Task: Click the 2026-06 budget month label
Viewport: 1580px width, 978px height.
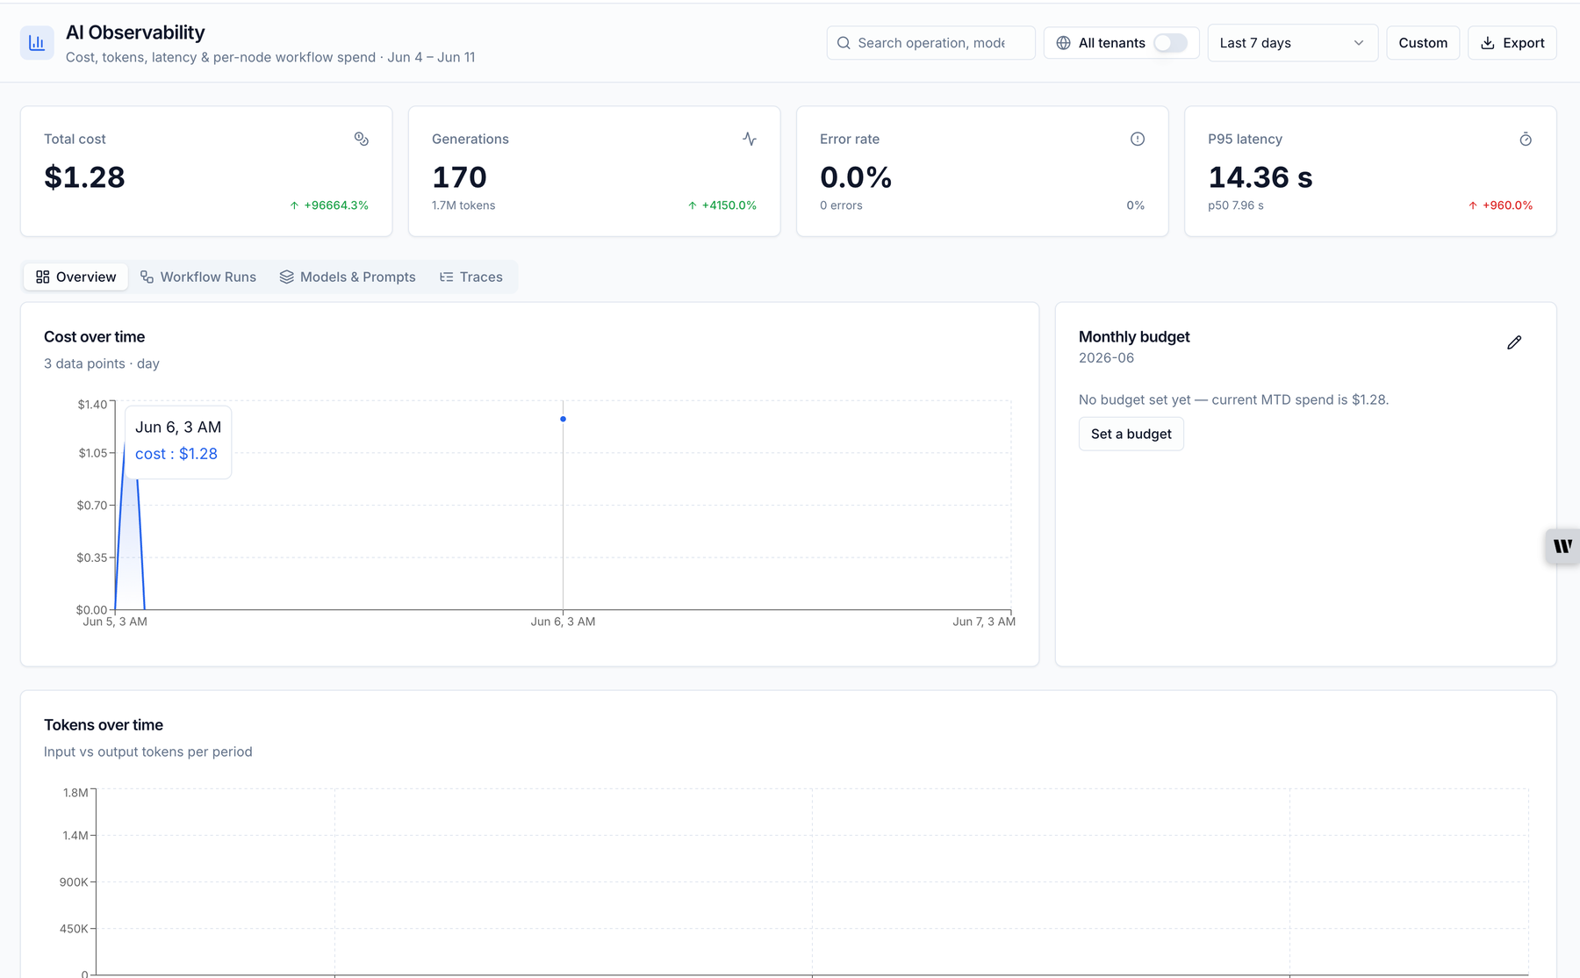Action: (1106, 358)
